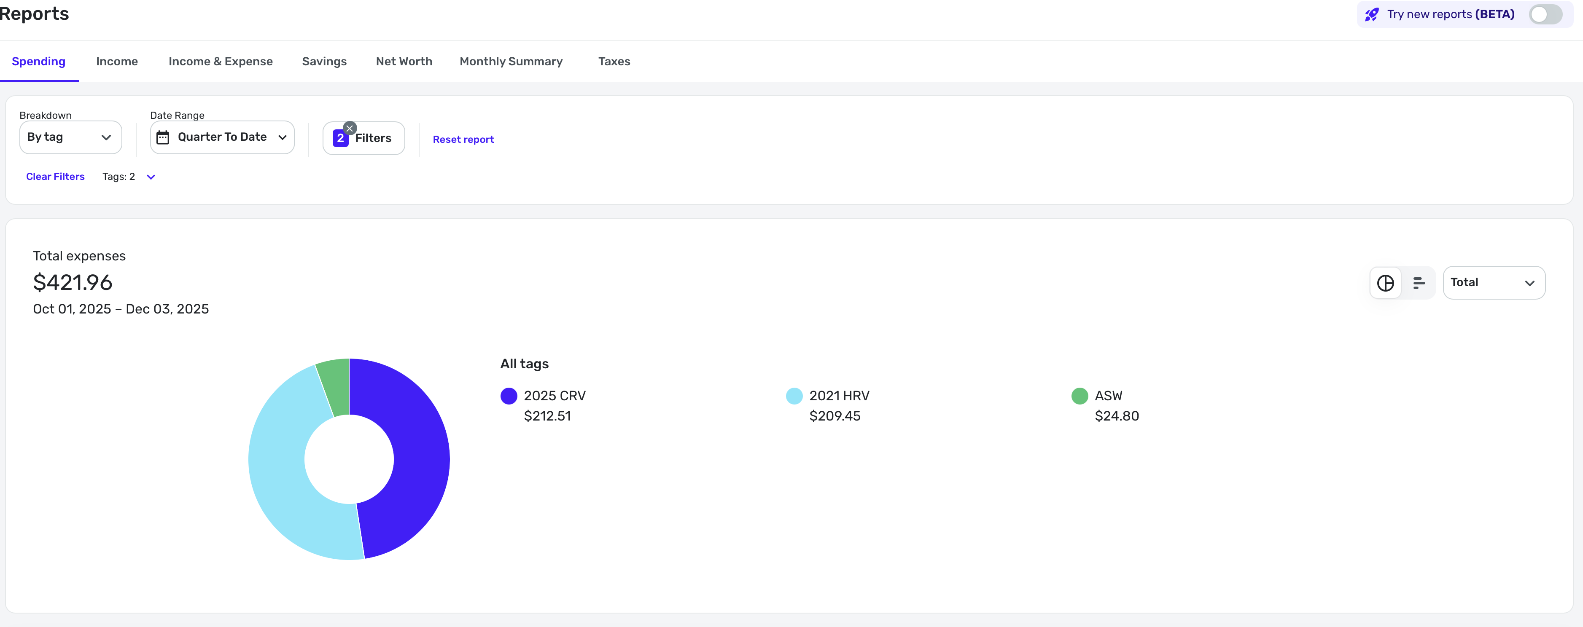Toggle Try new reports beta switch
Viewport: 1583px width, 627px height.
1545,15
